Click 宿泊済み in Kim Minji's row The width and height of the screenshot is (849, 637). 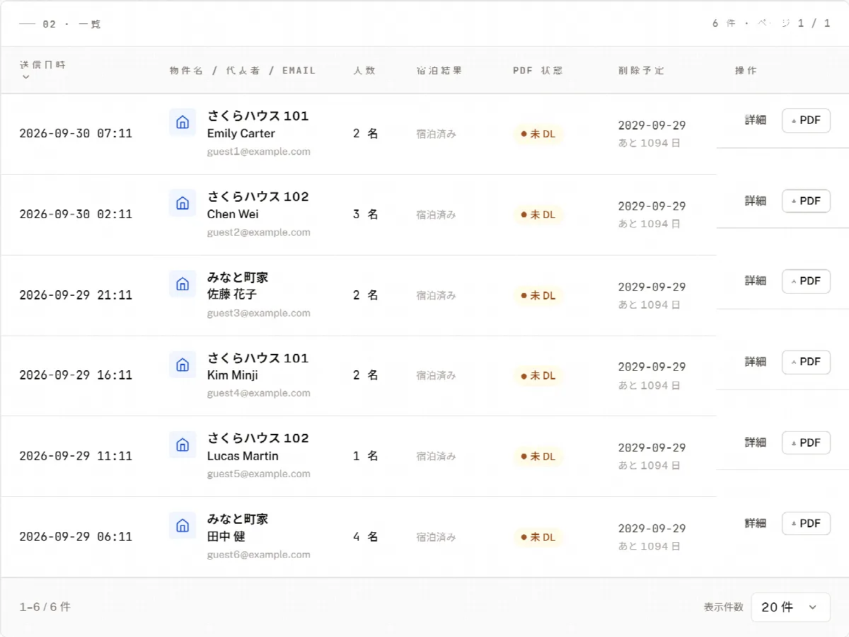436,376
